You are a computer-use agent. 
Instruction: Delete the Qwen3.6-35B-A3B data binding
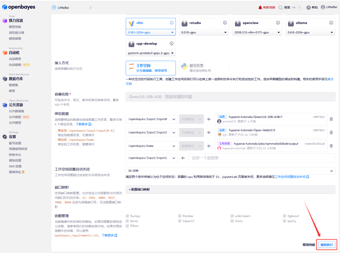tap(331, 119)
